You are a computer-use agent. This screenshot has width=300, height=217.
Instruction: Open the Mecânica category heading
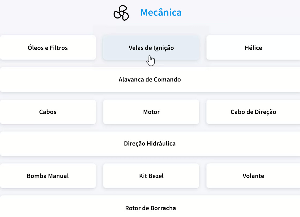[x=161, y=12]
